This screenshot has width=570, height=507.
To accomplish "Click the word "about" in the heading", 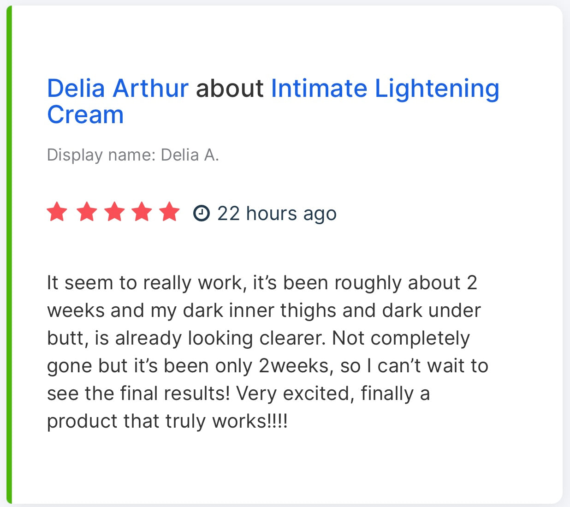I will (x=229, y=89).
